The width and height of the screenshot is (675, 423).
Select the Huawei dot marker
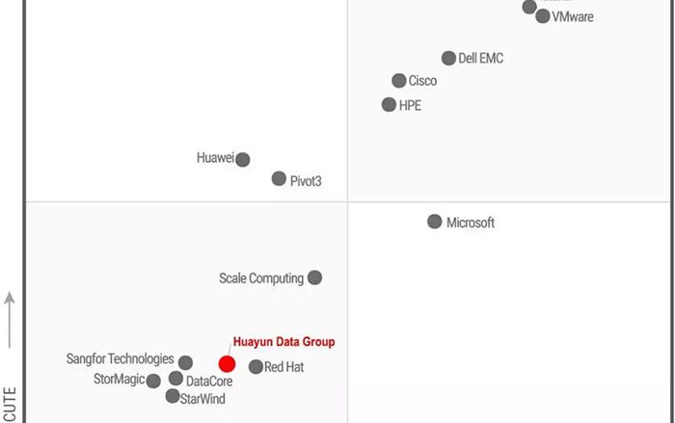[x=243, y=160]
